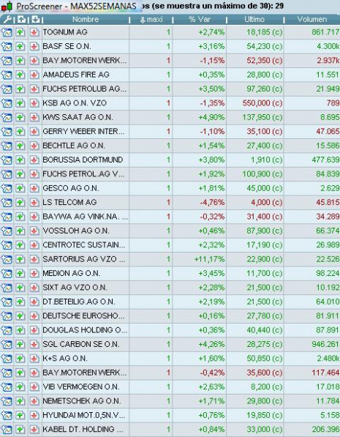Select the NEMETSCHEK AG O.N. last price cell

tap(265, 401)
